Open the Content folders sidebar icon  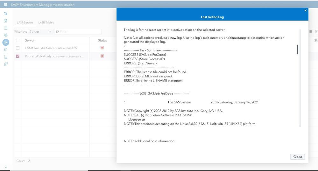6,14
